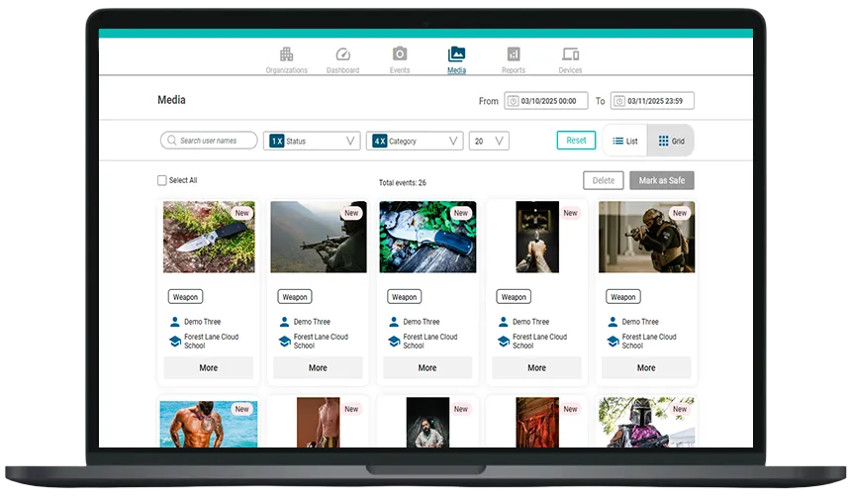Open the Reports chart icon
851x496 pixels.
[514, 53]
